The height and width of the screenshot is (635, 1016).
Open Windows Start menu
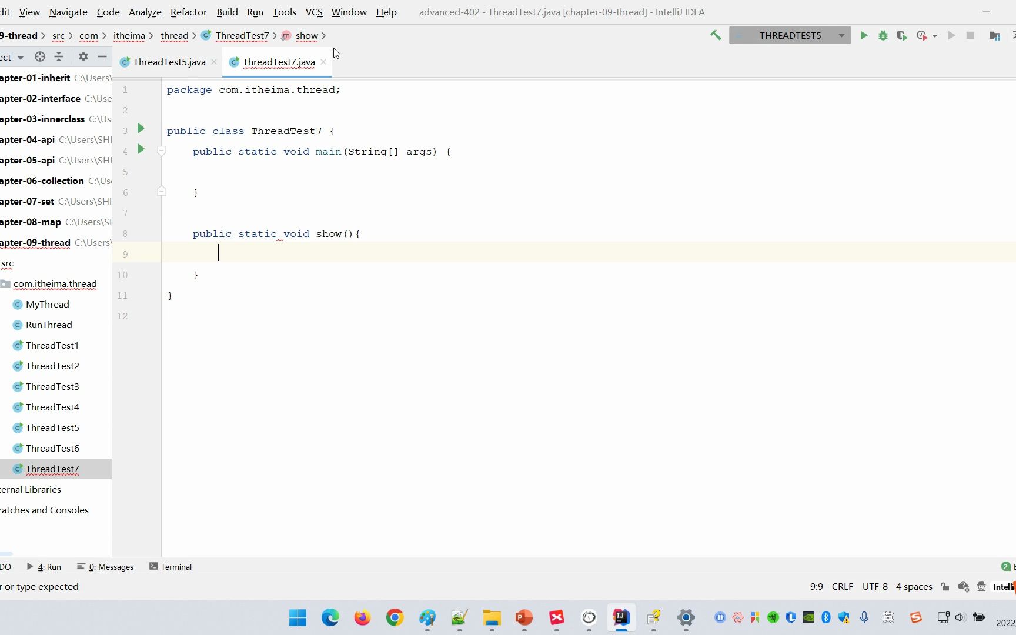298,617
